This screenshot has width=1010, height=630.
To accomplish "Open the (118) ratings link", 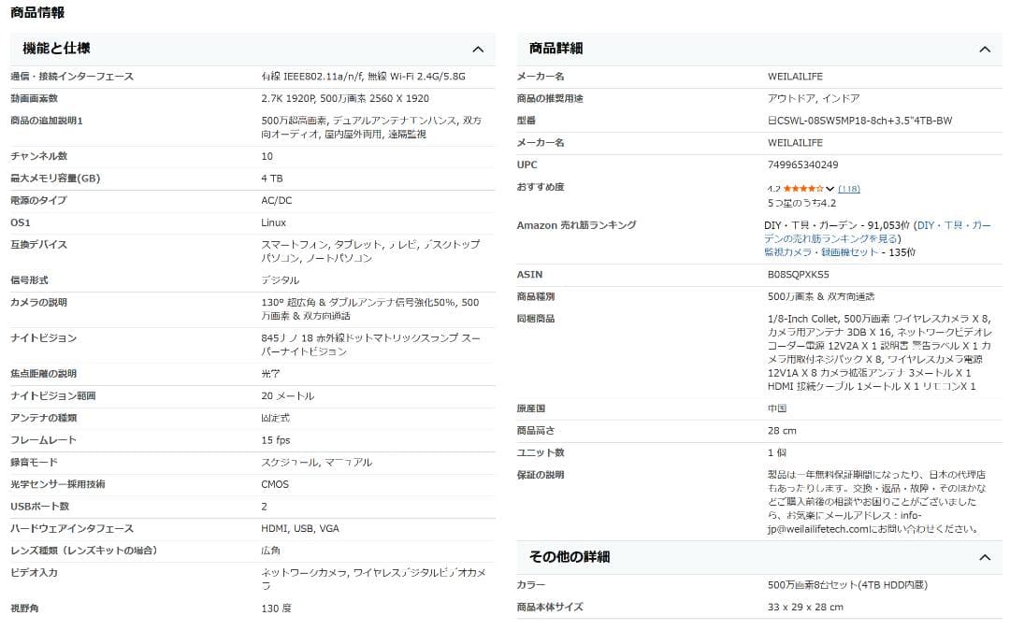I will pyautogui.click(x=849, y=189).
